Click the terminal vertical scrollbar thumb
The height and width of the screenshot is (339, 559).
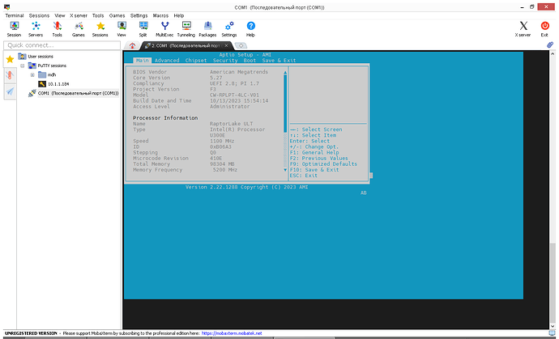(553, 283)
